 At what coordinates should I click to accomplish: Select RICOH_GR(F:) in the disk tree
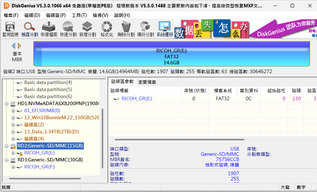coord(40,167)
